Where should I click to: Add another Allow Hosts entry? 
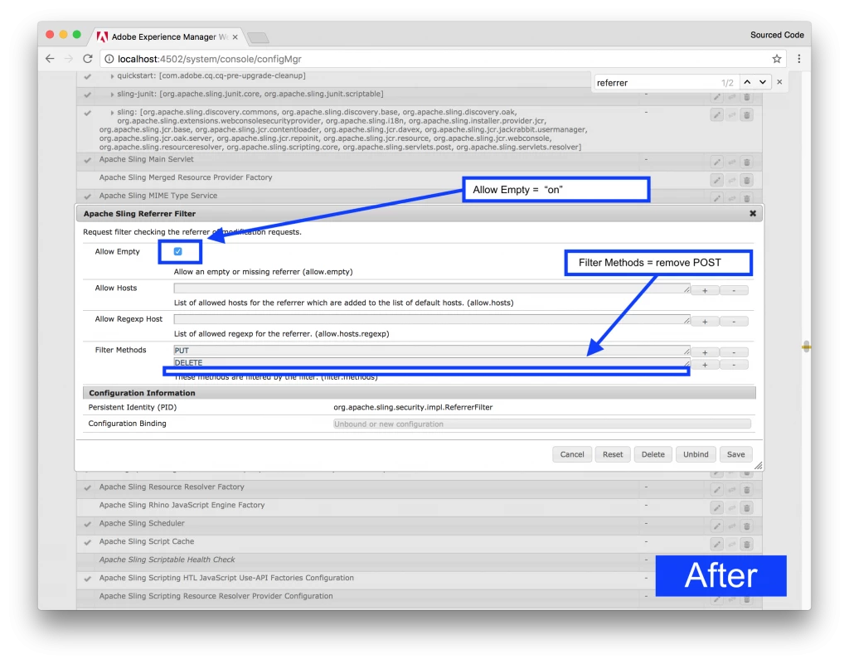pos(705,291)
